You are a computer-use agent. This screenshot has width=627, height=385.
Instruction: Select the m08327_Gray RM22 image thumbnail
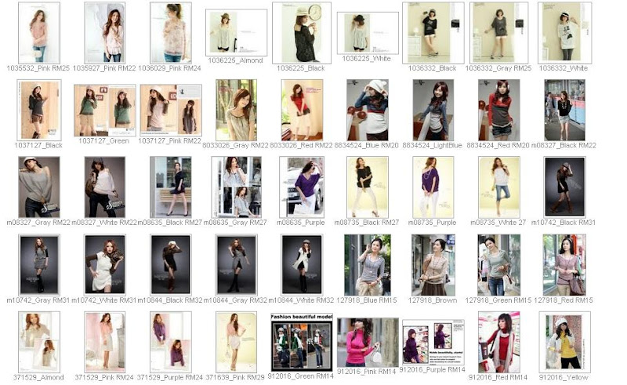[x=39, y=187]
